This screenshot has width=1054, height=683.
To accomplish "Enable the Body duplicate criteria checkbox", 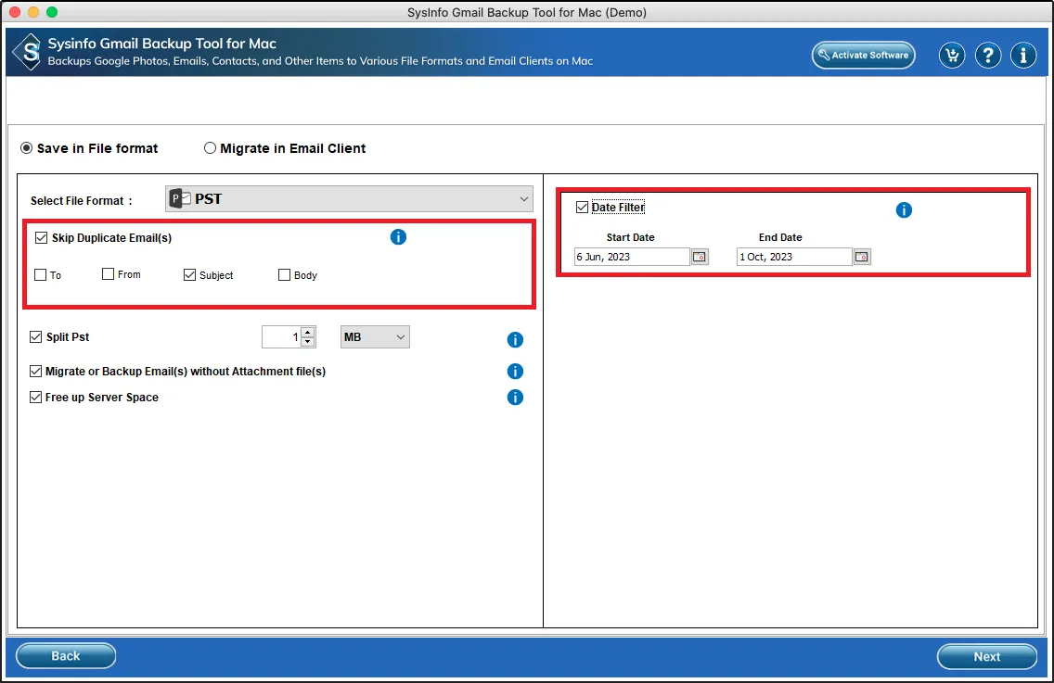I will click(x=285, y=275).
